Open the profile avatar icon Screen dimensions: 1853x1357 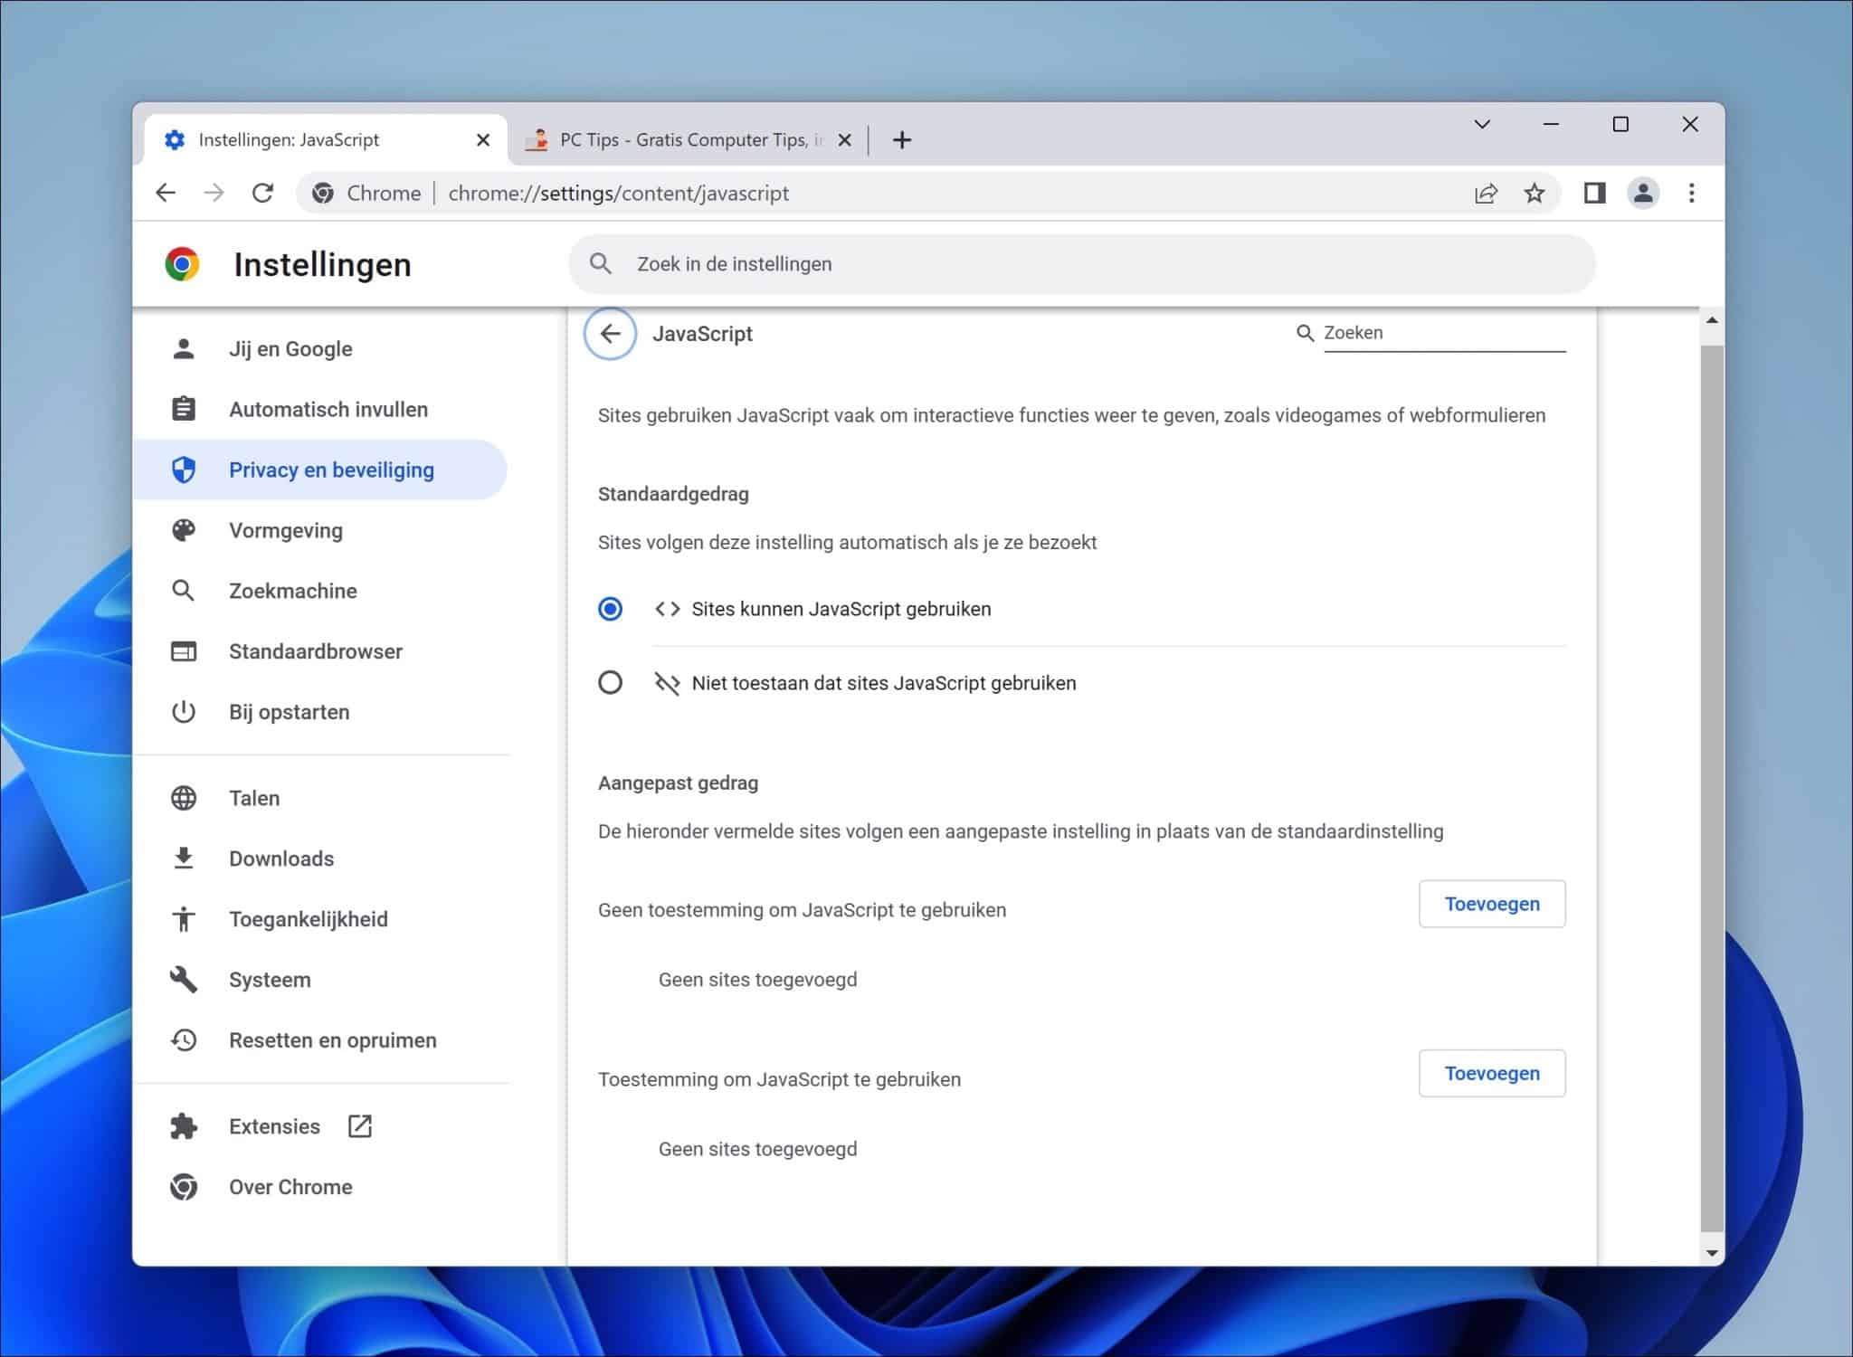[x=1643, y=193]
